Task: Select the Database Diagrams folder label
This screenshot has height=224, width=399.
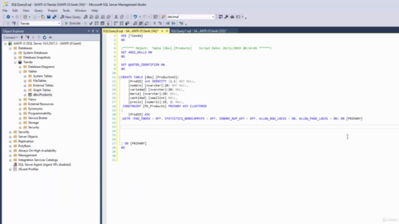Action: [41, 67]
